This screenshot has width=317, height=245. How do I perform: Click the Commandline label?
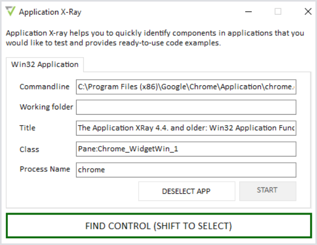pos(44,86)
